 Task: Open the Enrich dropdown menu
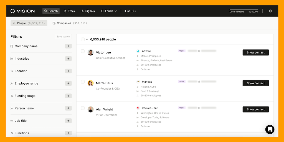click(x=108, y=11)
